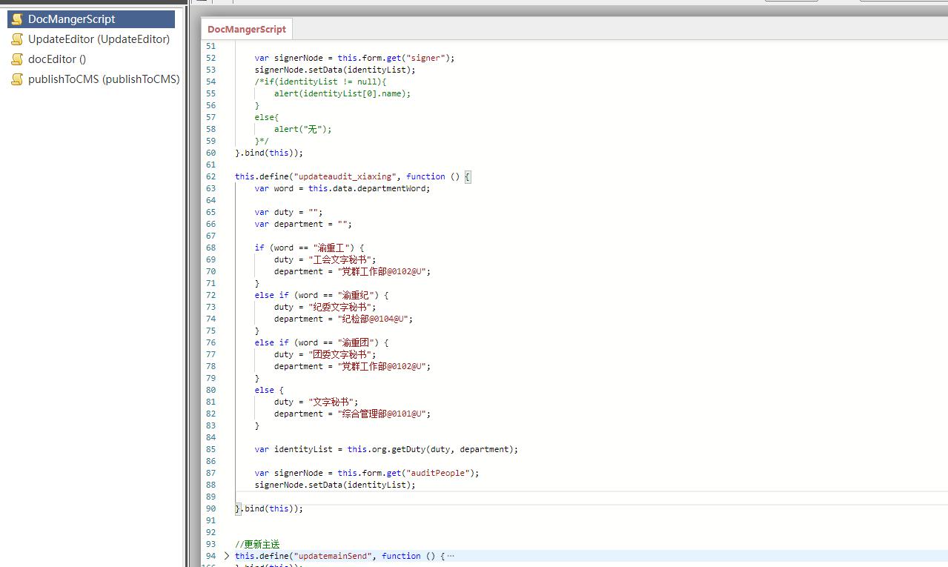Click the alert("无") commented code line
The height and width of the screenshot is (567, 948).
pos(302,129)
